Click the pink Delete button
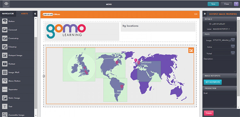The height and width of the screenshot is (117, 240). click(209, 113)
